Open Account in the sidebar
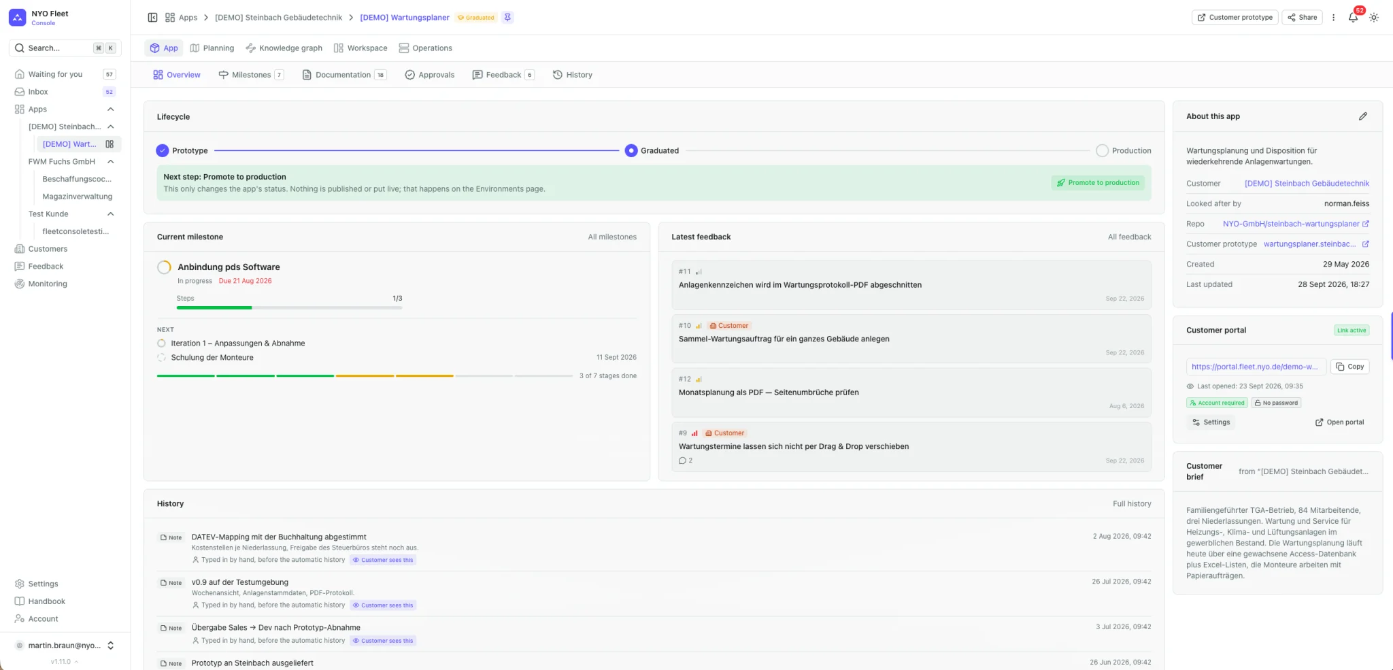1393x670 pixels. click(x=43, y=619)
